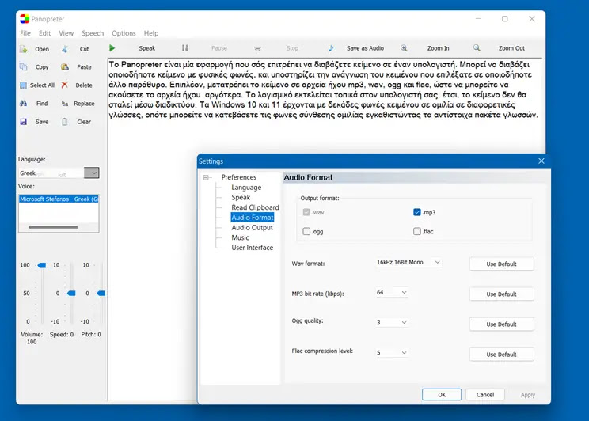Click the Clear page icon
Screen dimensions: 589x421
65,121
